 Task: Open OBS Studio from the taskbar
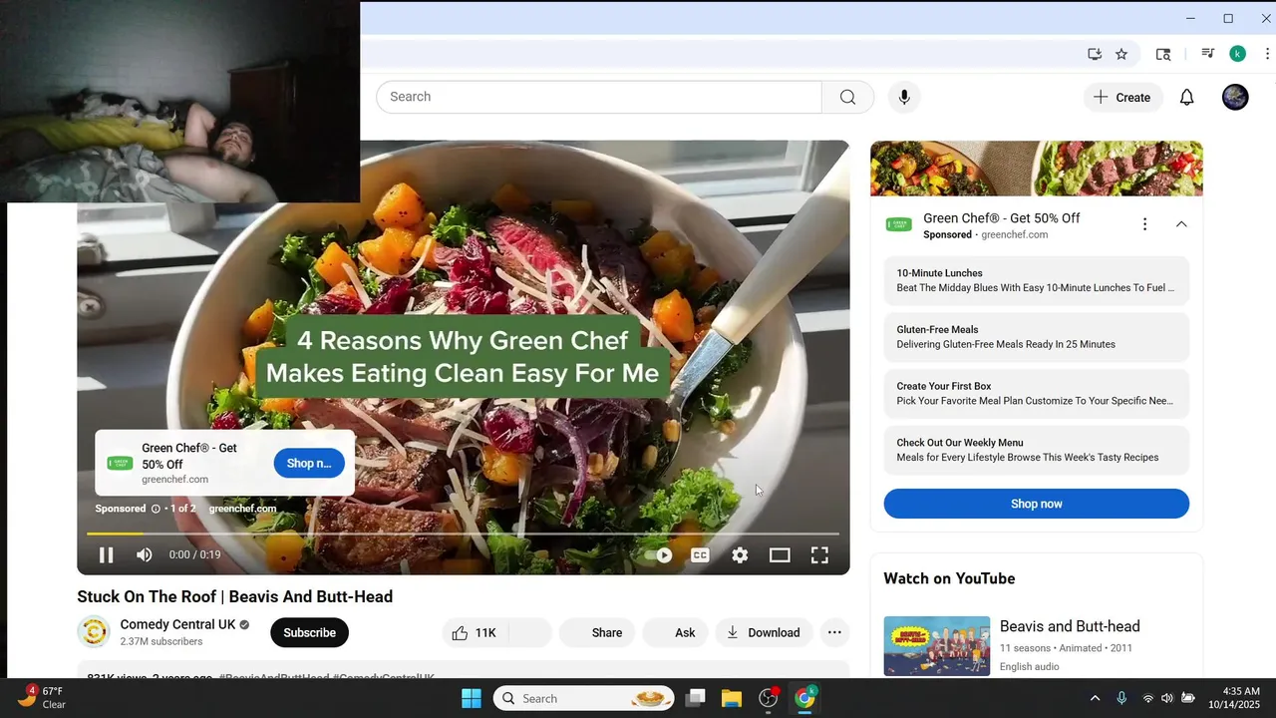[769, 698]
